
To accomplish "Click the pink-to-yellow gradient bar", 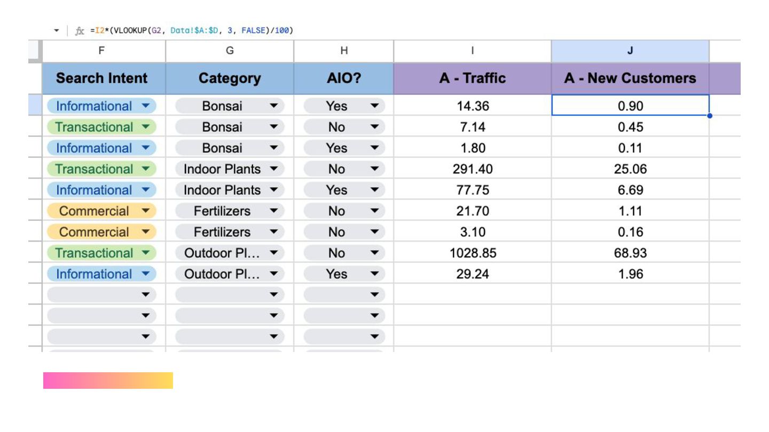I will (x=108, y=380).
